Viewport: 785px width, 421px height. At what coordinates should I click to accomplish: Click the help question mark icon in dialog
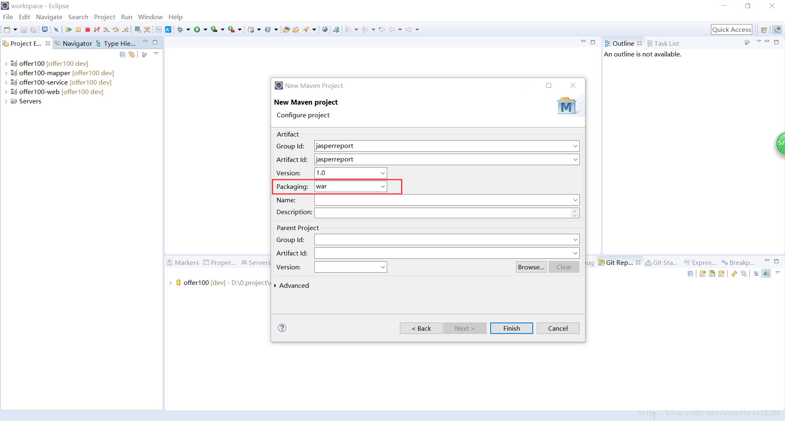(x=282, y=328)
